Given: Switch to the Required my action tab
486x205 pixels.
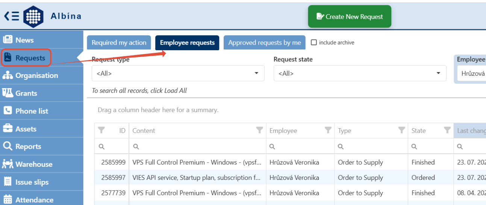Looking at the screenshot, I should pos(119,43).
